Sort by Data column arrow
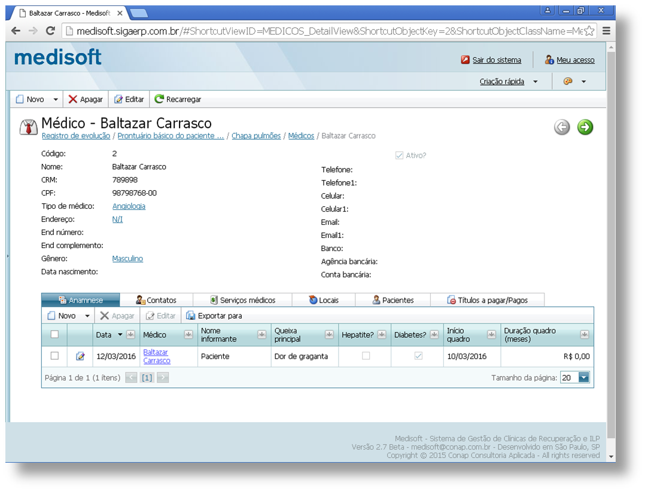 coord(120,335)
